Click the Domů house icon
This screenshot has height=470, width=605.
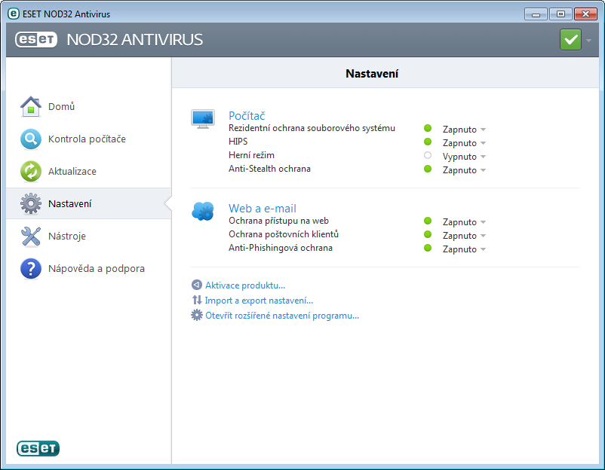pyautogui.click(x=31, y=106)
